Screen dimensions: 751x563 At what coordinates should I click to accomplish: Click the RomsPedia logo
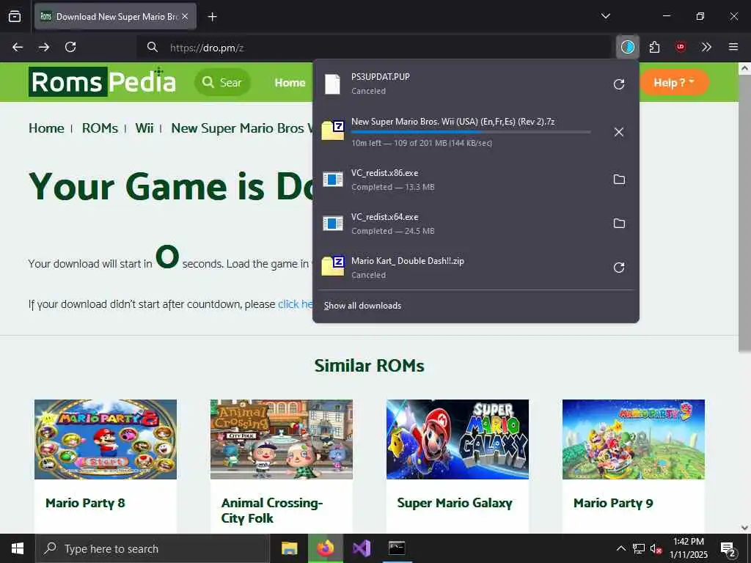click(x=102, y=82)
